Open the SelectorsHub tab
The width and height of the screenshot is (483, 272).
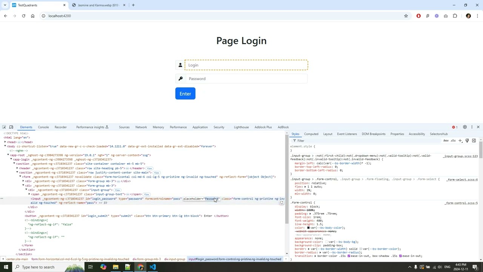pos(439,134)
